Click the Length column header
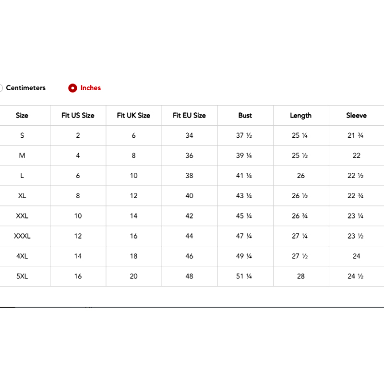Image resolution: width=384 pixels, height=384 pixels. [300, 115]
